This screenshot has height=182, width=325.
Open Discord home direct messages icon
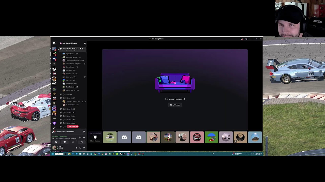point(54,43)
